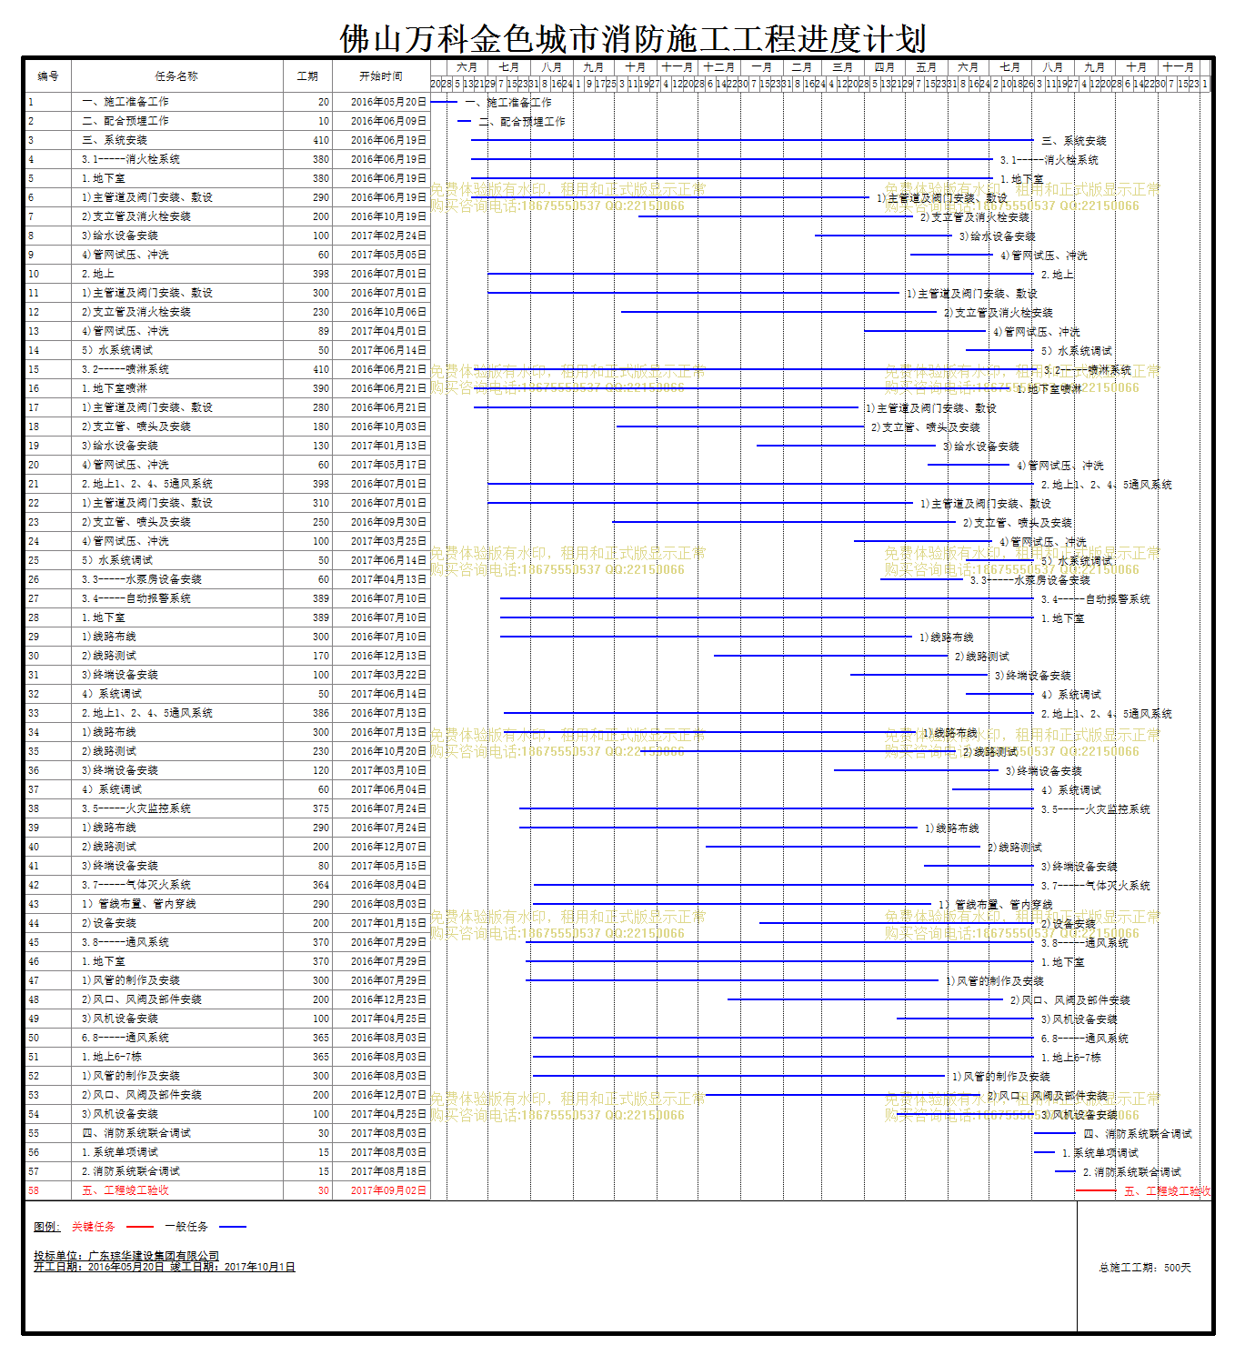Select start date 2017年03月25日 in row 24
The width and height of the screenshot is (1235, 1355).
381,541
